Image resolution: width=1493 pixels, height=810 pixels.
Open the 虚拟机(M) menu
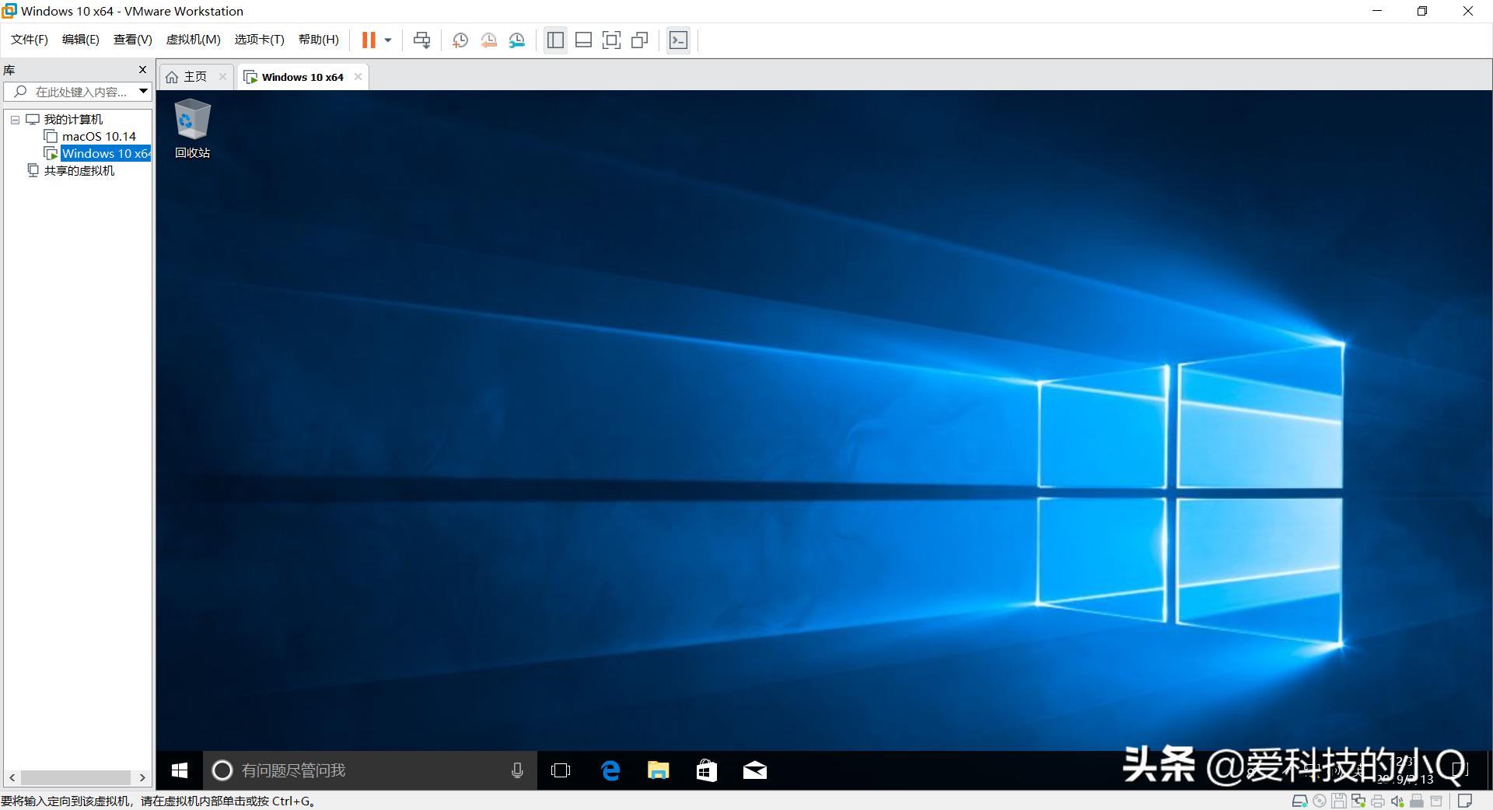coord(193,39)
